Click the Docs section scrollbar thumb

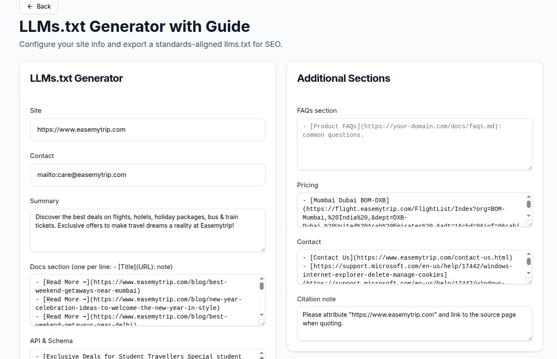point(261,286)
